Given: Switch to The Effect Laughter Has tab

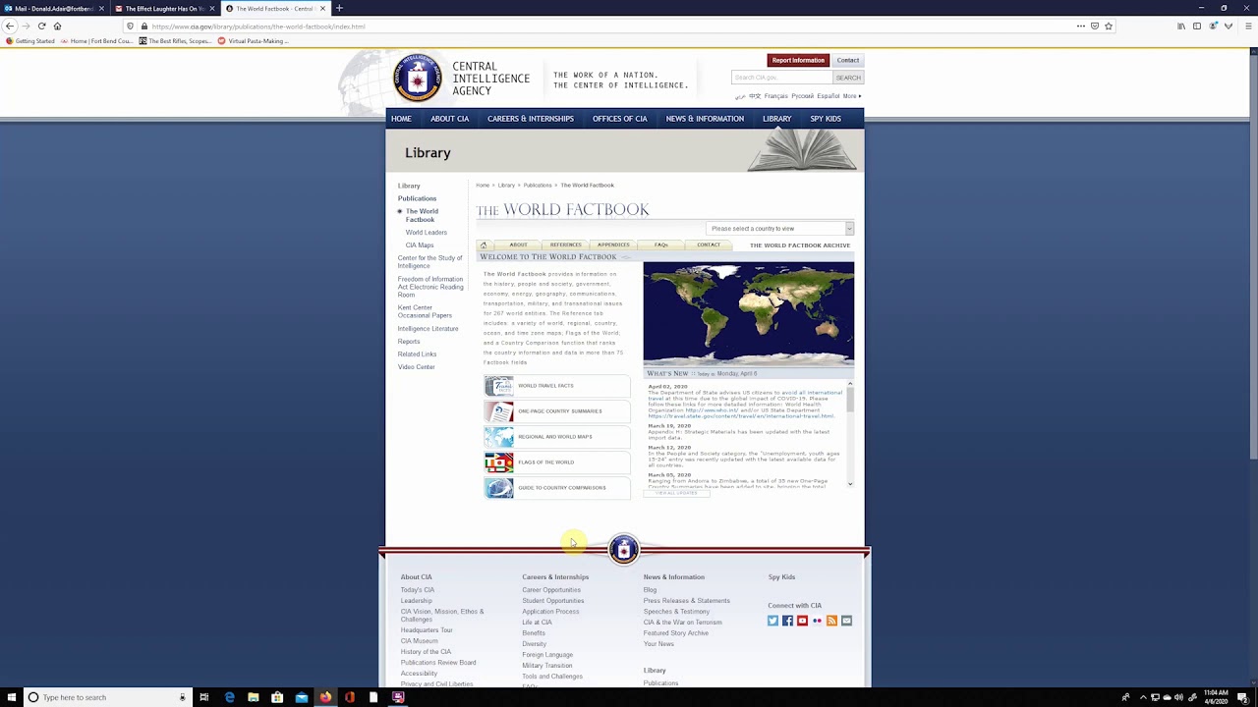Looking at the screenshot, I should (164, 8).
